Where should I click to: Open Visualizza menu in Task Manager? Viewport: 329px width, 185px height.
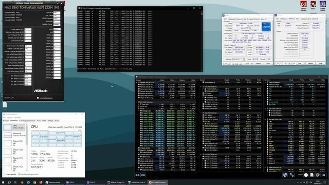pyautogui.click(x=17, y=118)
